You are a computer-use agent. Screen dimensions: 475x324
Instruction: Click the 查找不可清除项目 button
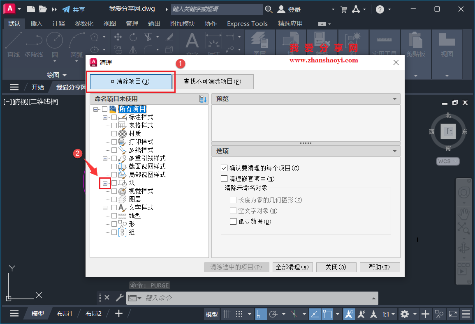213,82
